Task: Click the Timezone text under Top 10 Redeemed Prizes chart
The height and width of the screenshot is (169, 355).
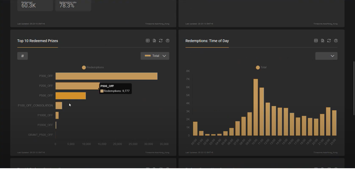Action: (157, 152)
